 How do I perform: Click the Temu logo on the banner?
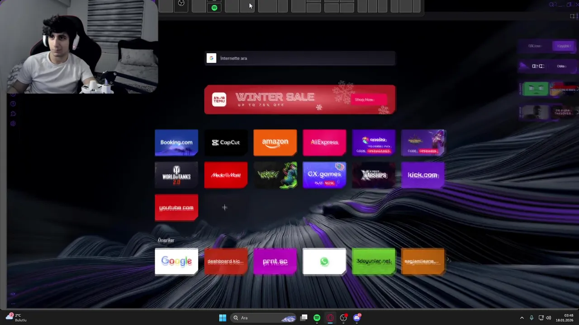219,100
